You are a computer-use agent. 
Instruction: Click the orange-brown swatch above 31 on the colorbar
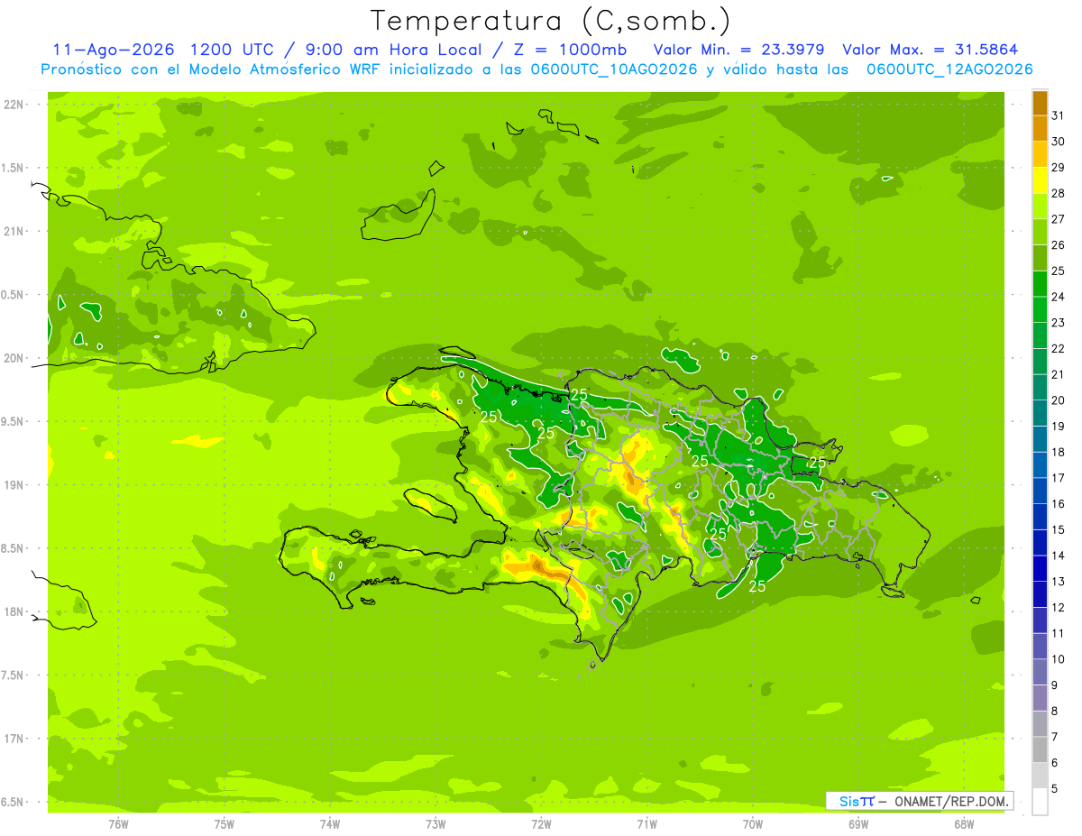point(1040,103)
